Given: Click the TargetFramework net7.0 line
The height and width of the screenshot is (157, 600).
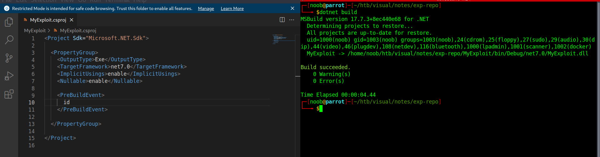Looking at the screenshot, I should coord(122,67).
